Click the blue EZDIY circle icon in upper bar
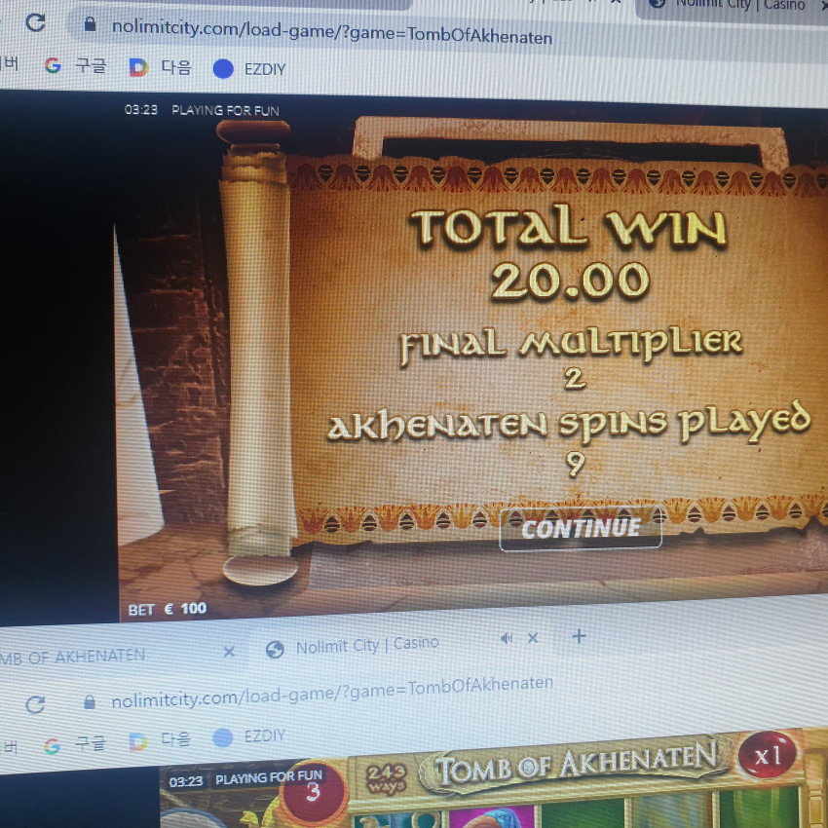 click(223, 68)
